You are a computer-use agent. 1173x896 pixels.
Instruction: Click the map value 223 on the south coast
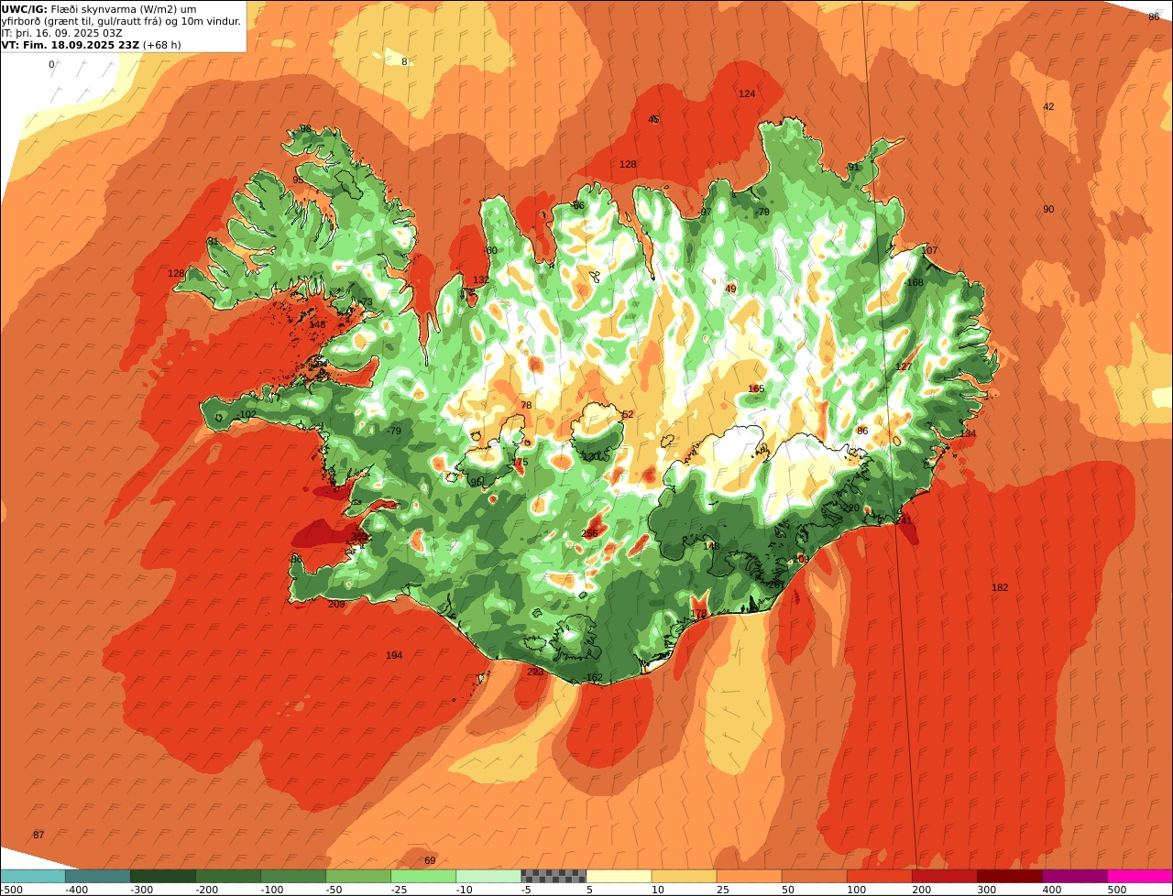535,672
